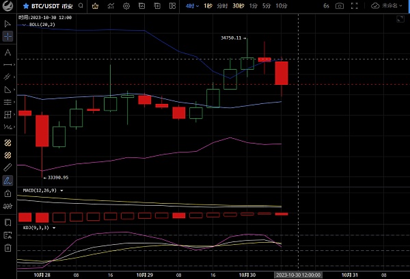The height and width of the screenshot is (279, 410).
Task: Choose the text annotation tool
Action: tap(8, 52)
